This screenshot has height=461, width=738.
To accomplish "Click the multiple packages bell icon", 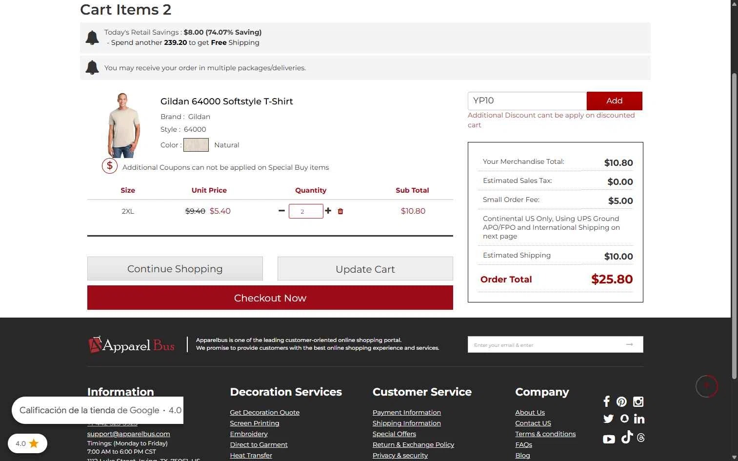I will point(92,67).
